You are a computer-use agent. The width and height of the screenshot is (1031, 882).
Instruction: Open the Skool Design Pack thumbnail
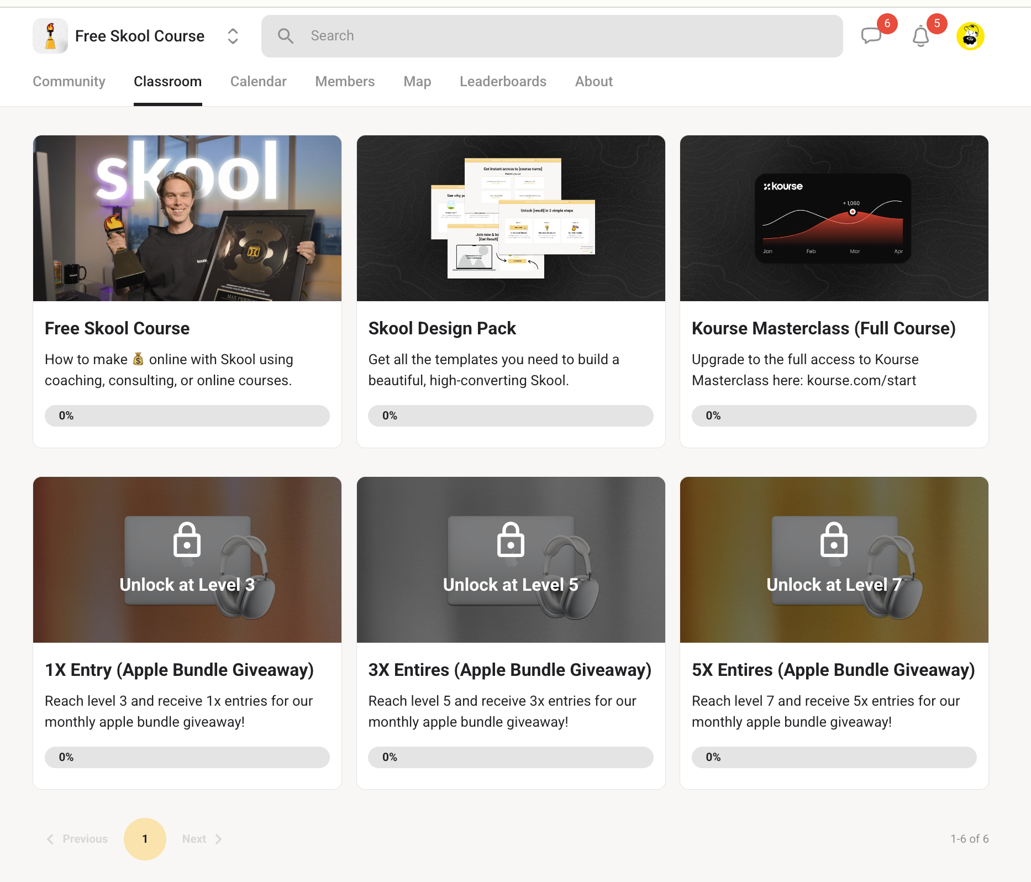[x=511, y=218]
